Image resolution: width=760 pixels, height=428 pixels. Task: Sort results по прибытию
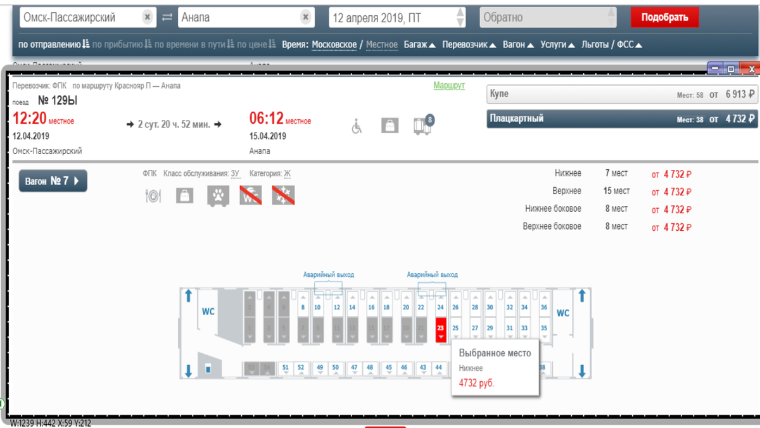122,44
